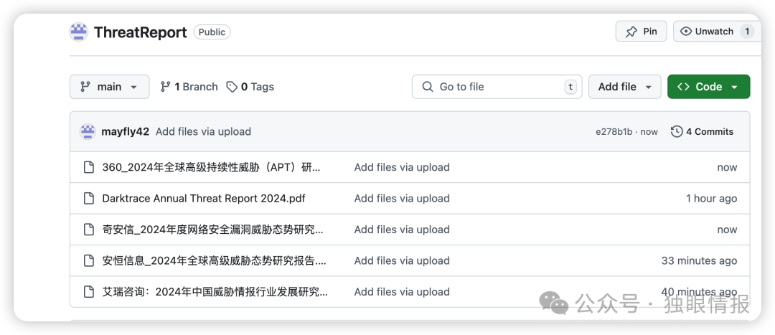This screenshot has height=335, width=775.
Task: Click file icon for 奇安信 report
Action: pyautogui.click(x=88, y=230)
